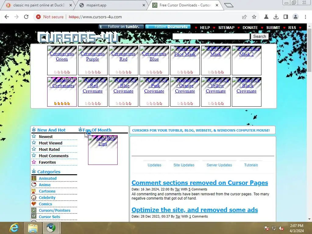The height and width of the screenshot is (234, 312).
Task: Click the muted volume tray icon
Action: pos(281,228)
